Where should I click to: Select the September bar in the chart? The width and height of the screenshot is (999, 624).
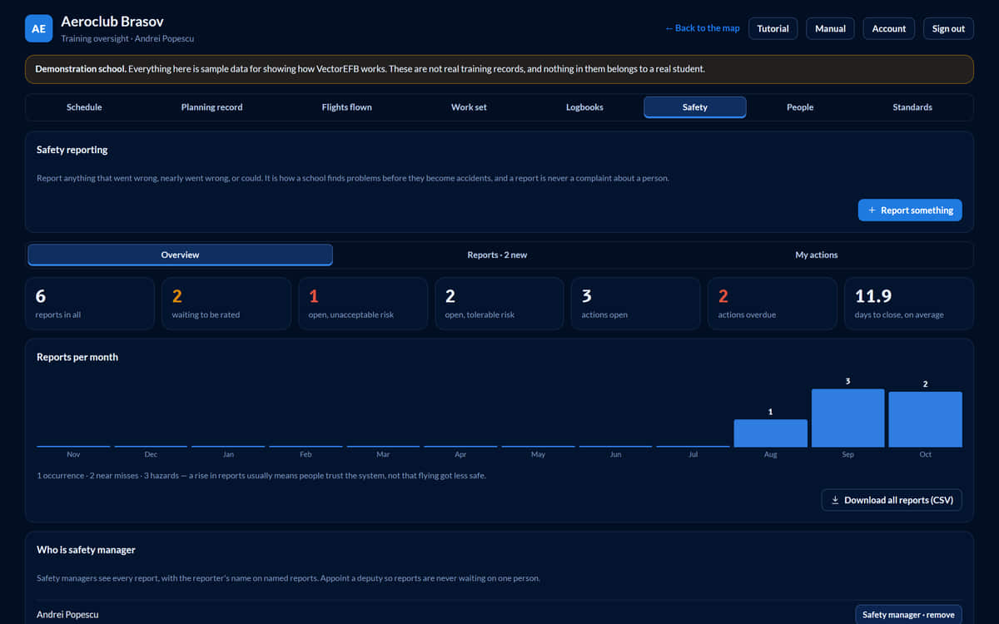pyautogui.click(x=847, y=418)
